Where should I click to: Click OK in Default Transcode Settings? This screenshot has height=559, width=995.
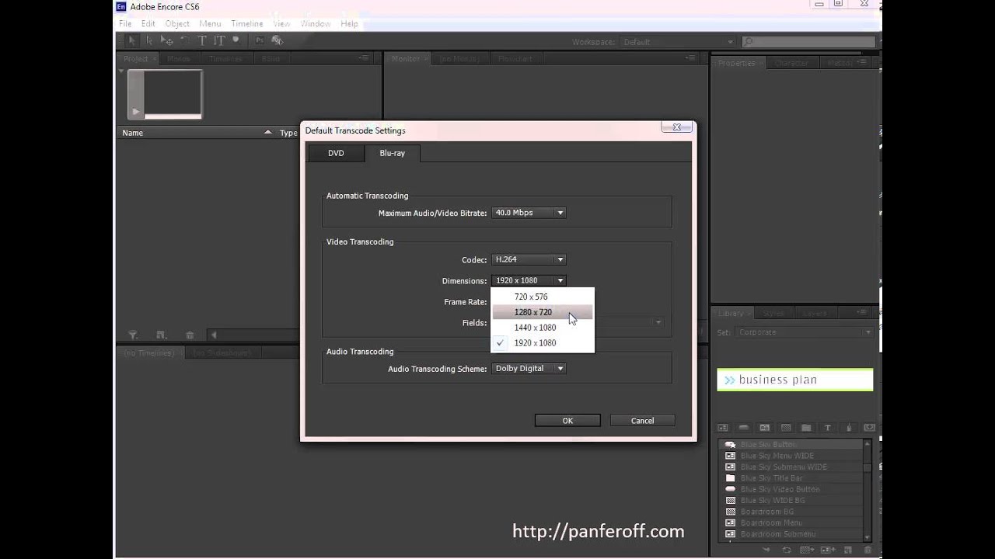567,421
